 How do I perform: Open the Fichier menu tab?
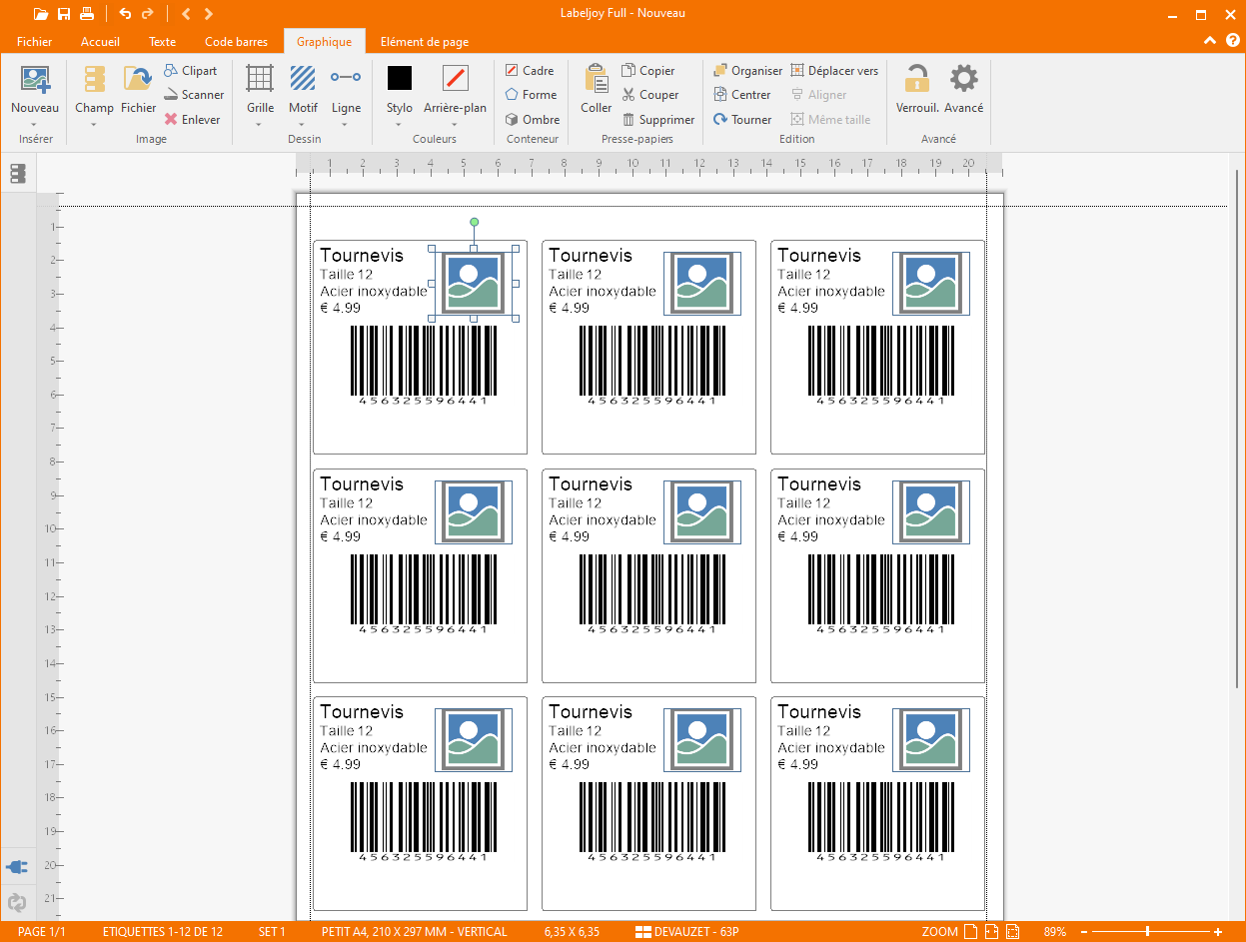coord(34,42)
